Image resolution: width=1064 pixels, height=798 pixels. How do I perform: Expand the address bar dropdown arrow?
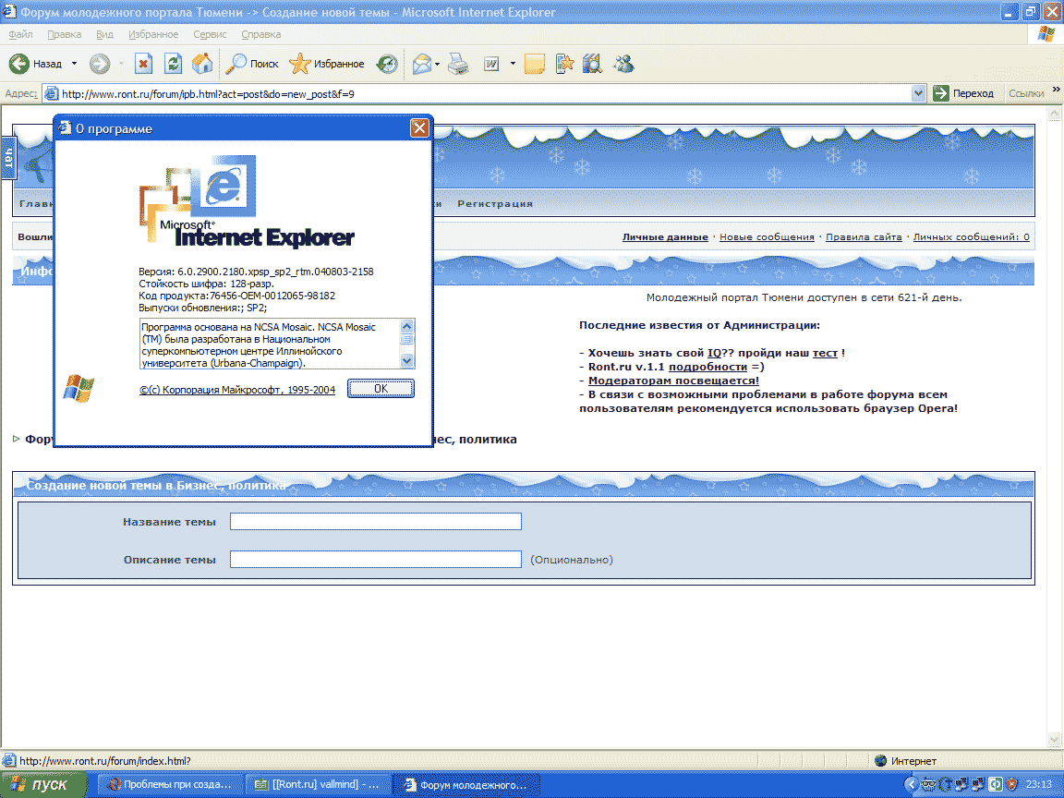(918, 93)
